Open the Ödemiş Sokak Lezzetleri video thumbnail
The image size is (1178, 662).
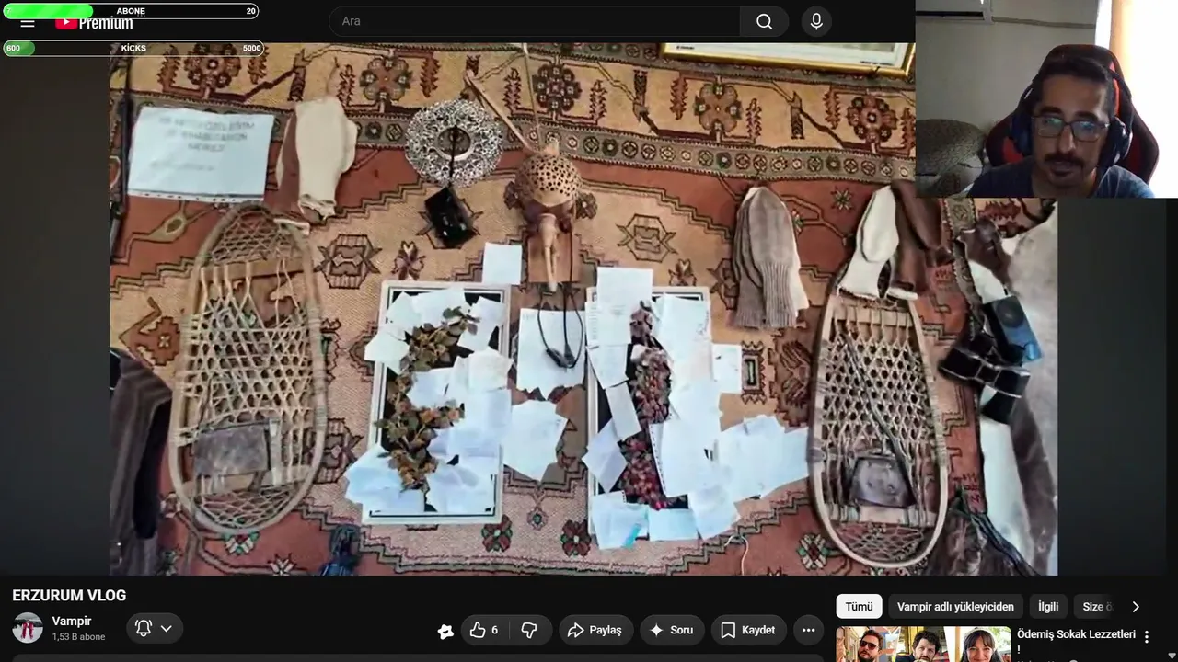tap(923, 645)
